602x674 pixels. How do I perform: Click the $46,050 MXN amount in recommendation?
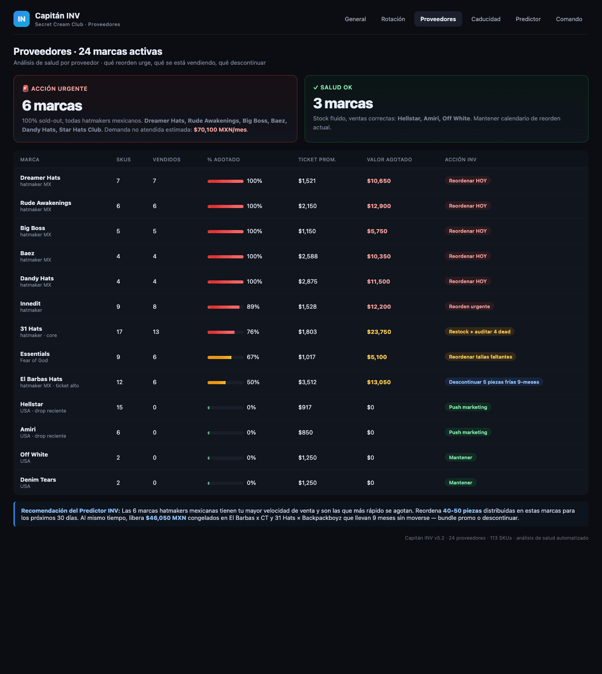pos(166,518)
